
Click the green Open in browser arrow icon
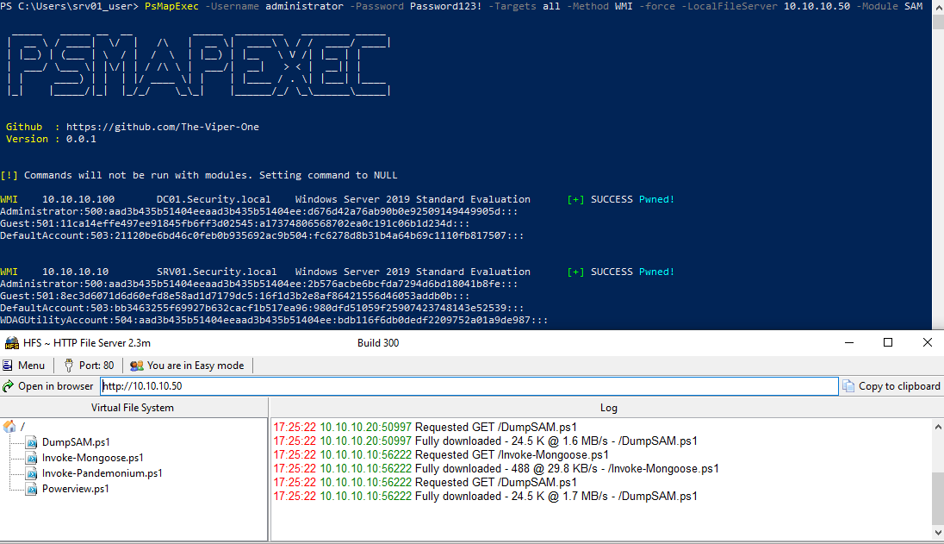8,386
